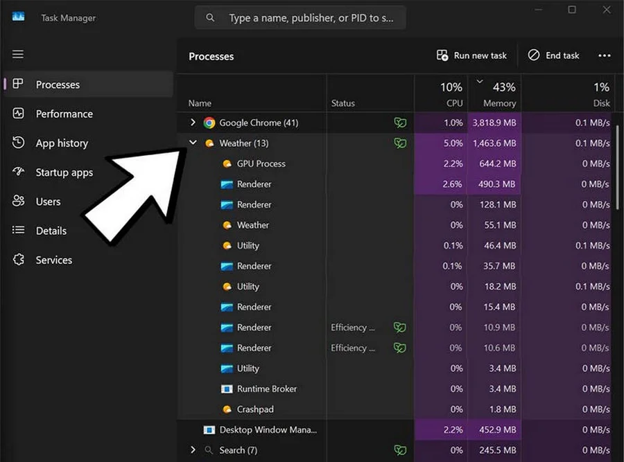Click the Task Manager app icon
624x462 pixels.
(x=18, y=17)
